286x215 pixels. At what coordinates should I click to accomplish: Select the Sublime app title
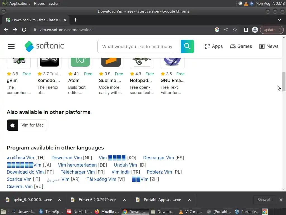tap(110, 80)
